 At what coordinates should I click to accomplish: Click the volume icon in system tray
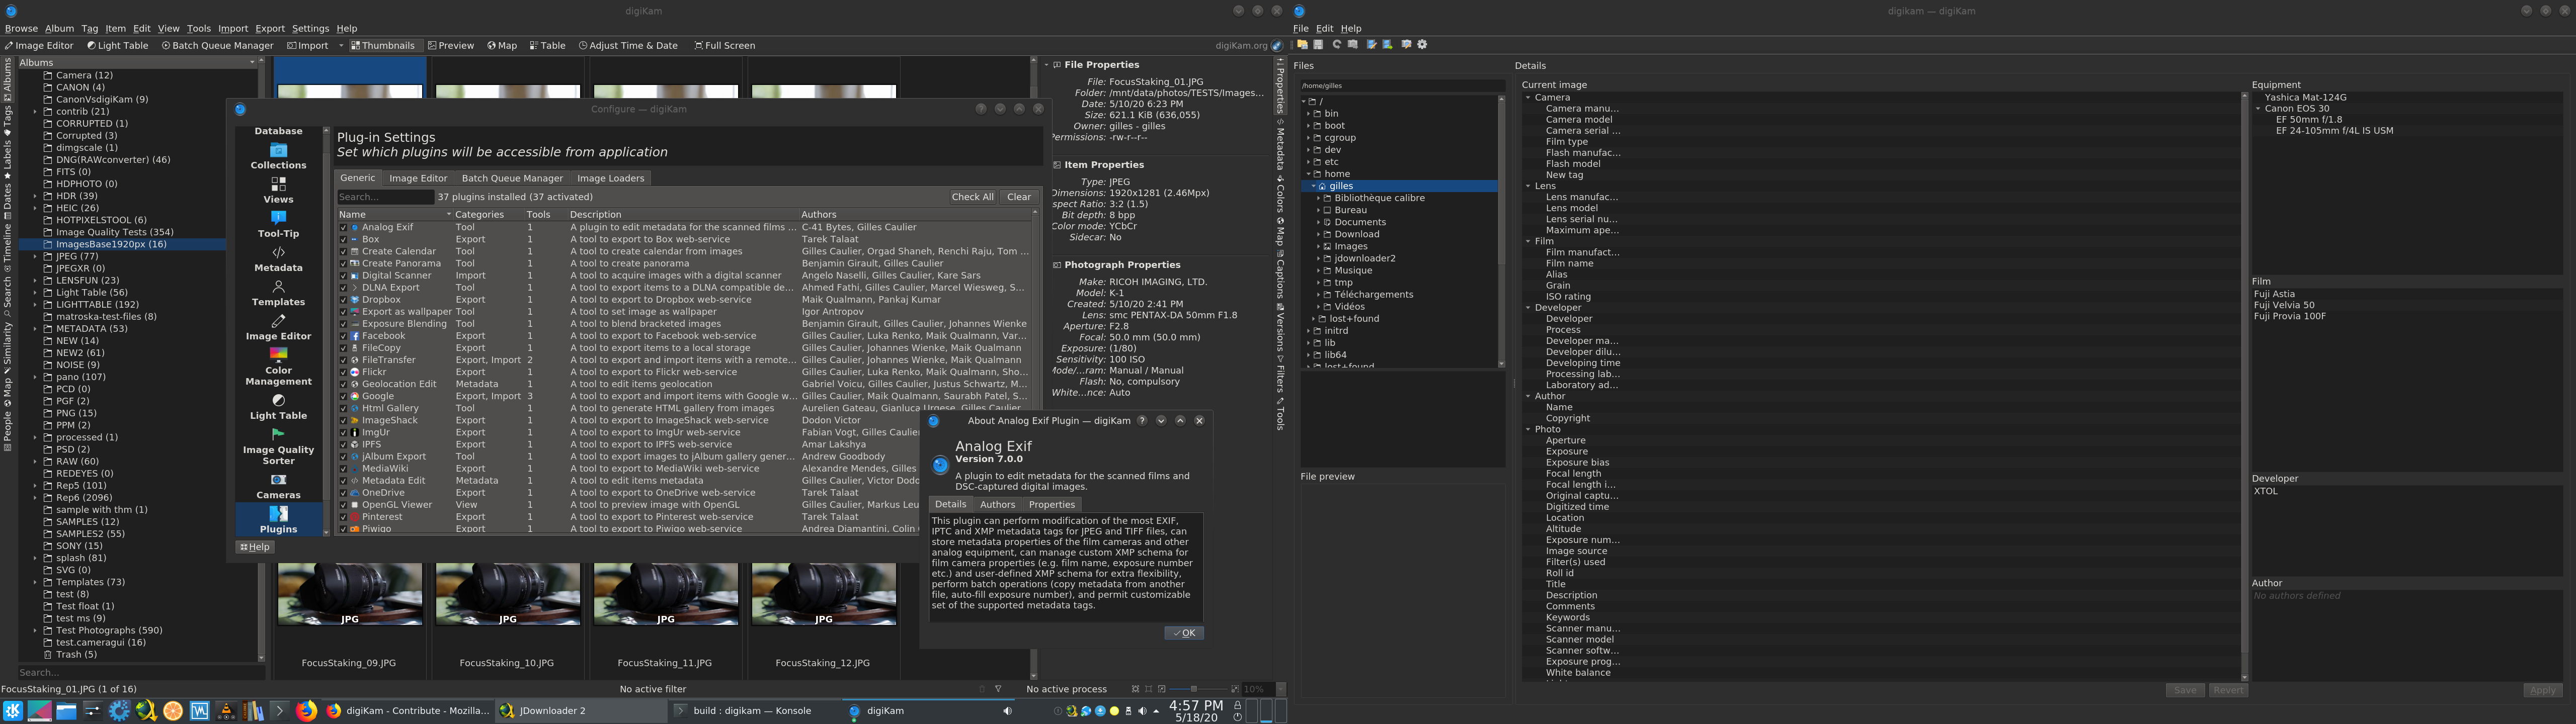coord(1142,711)
